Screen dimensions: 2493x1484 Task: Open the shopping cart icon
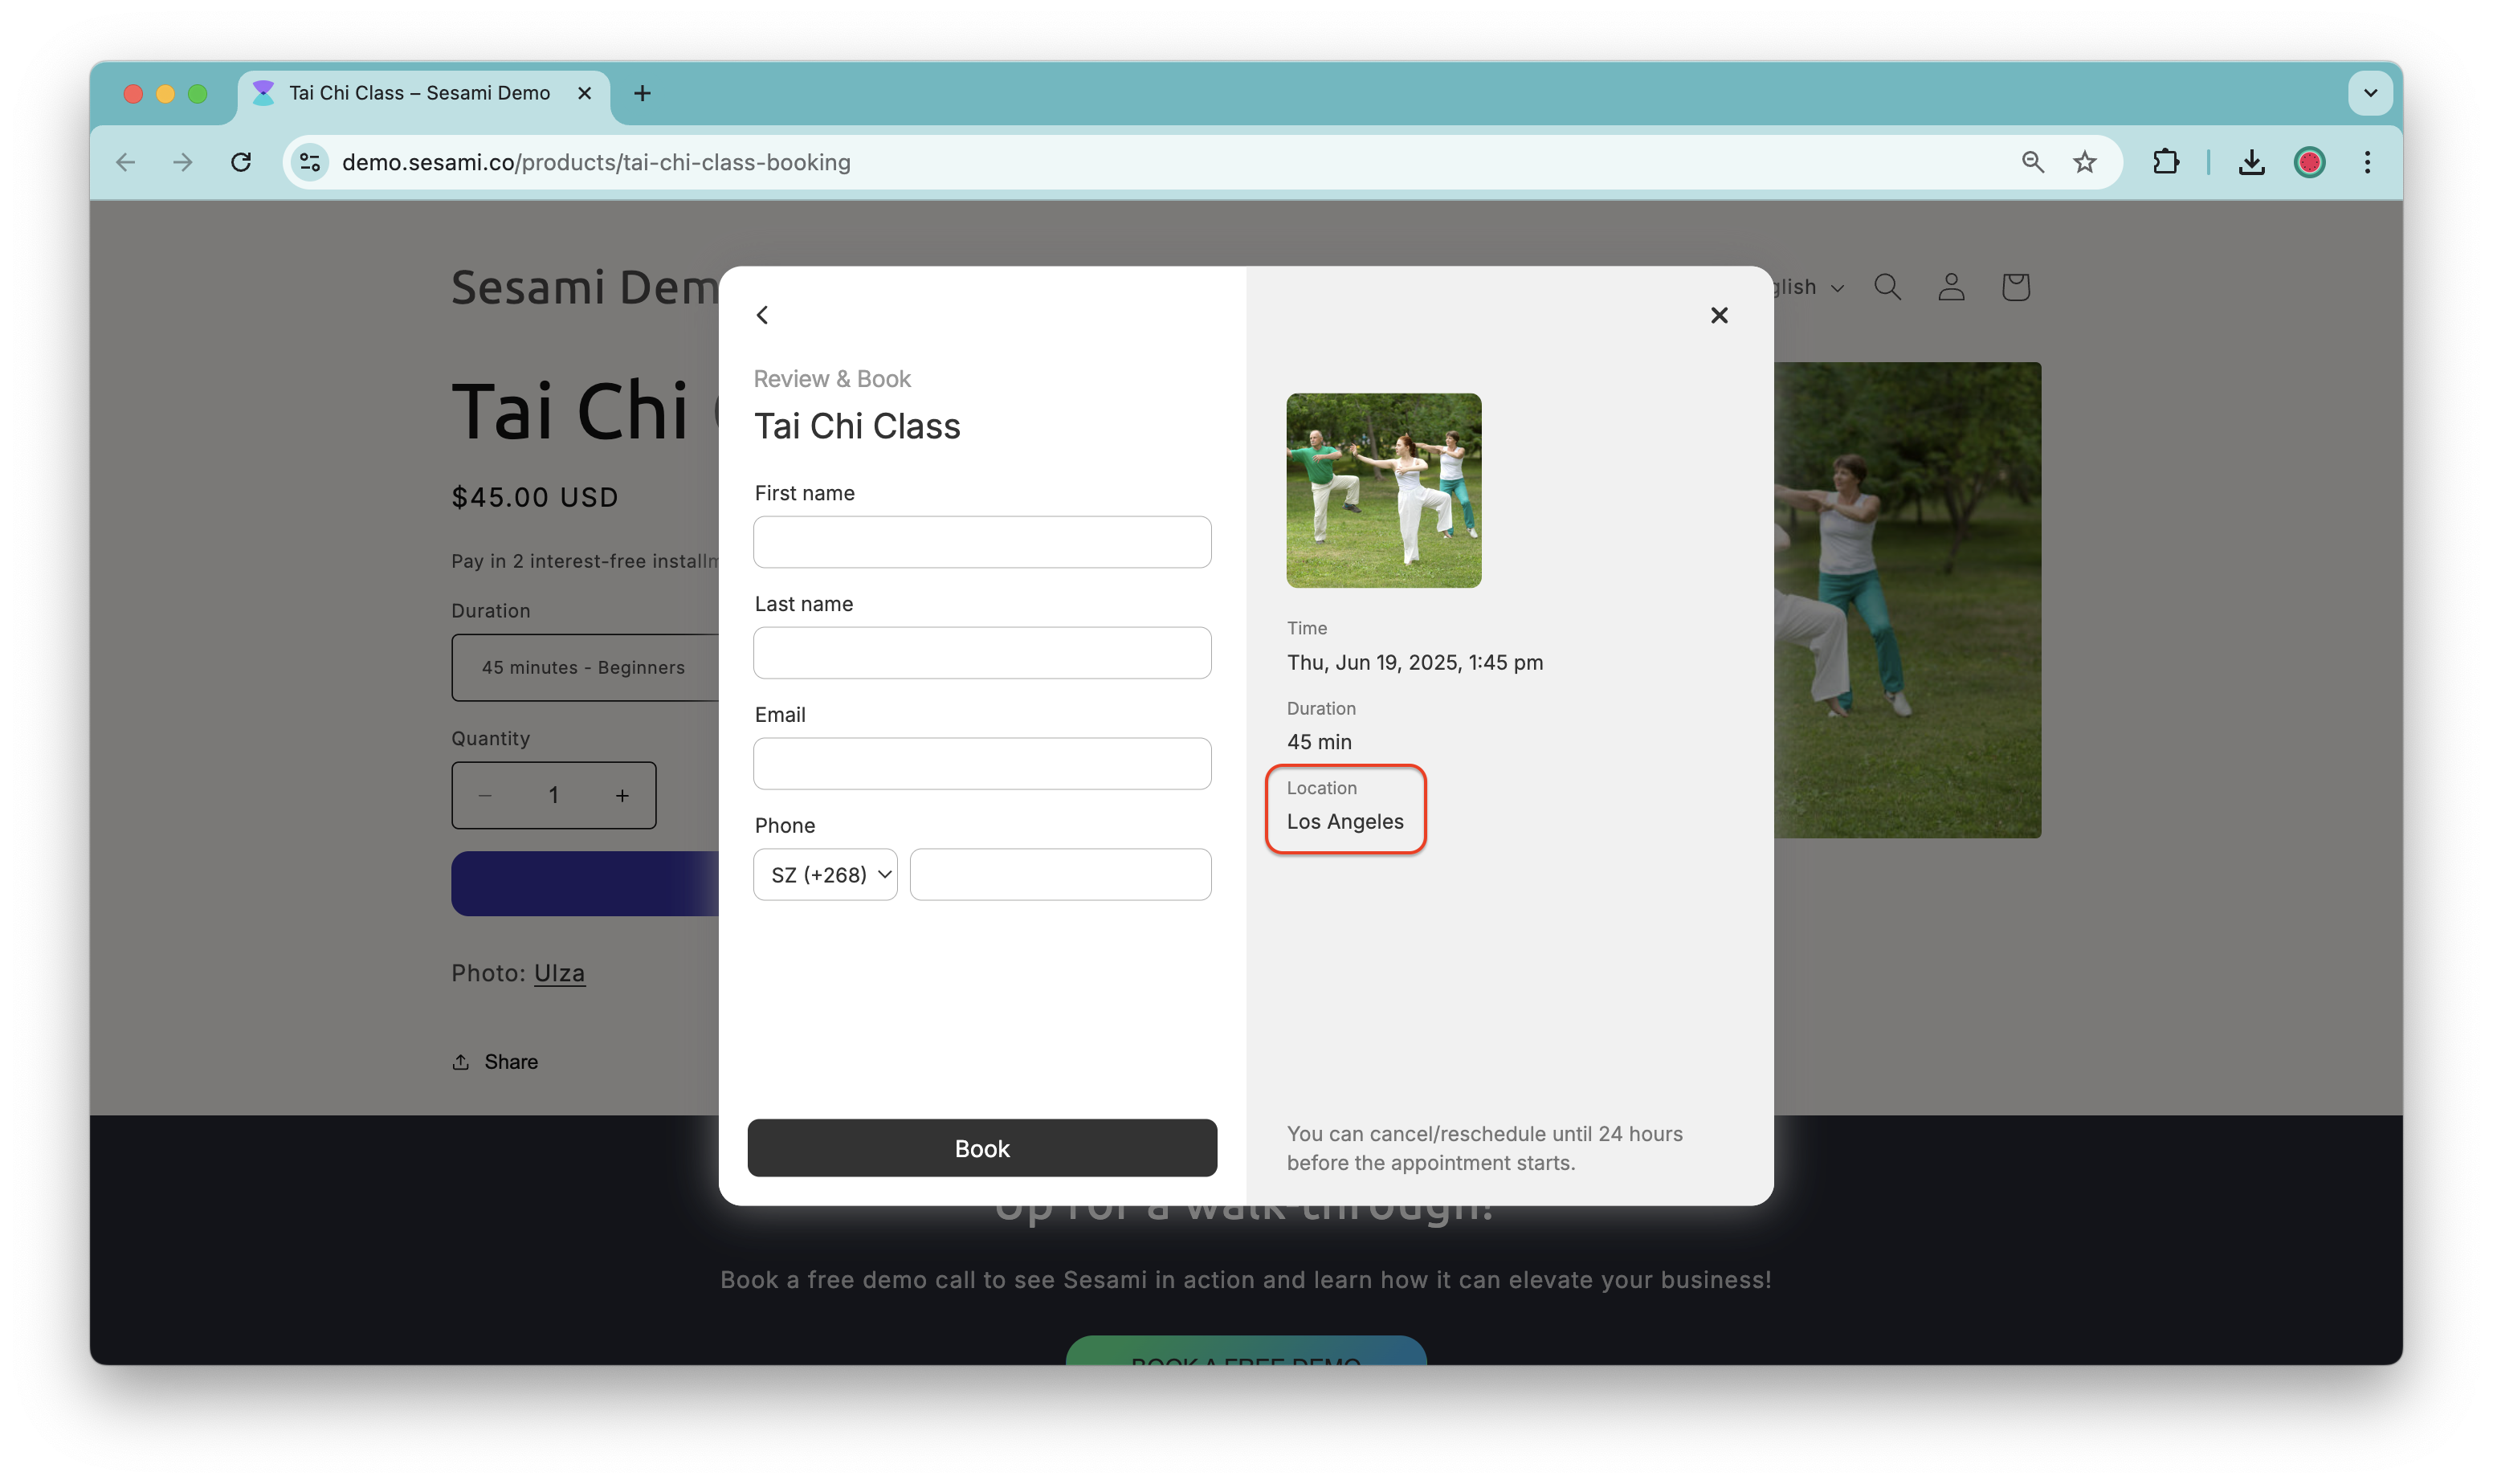tap(2015, 287)
